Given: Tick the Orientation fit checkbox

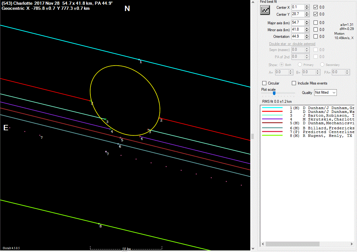Looking at the screenshot, I should pyautogui.click(x=316, y=37).
